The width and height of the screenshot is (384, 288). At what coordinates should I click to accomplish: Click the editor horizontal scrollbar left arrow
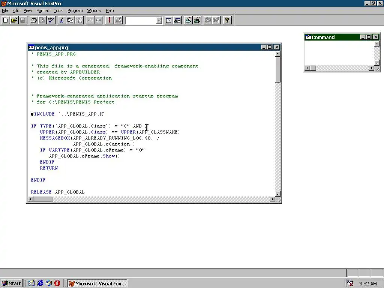coord(30,199)
